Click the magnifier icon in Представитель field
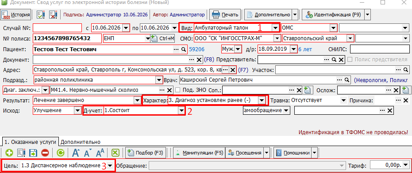This screenshot has height=173, width=412. click(x=334, y=60)
